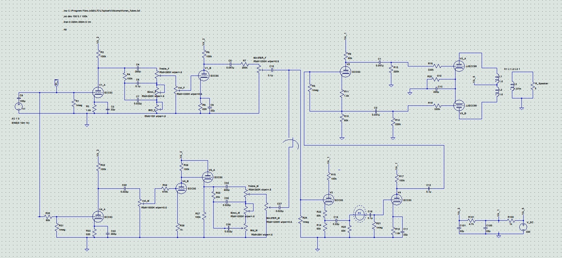Select the R_Speaker load resistor
The image size is (562, 258).
532,86
